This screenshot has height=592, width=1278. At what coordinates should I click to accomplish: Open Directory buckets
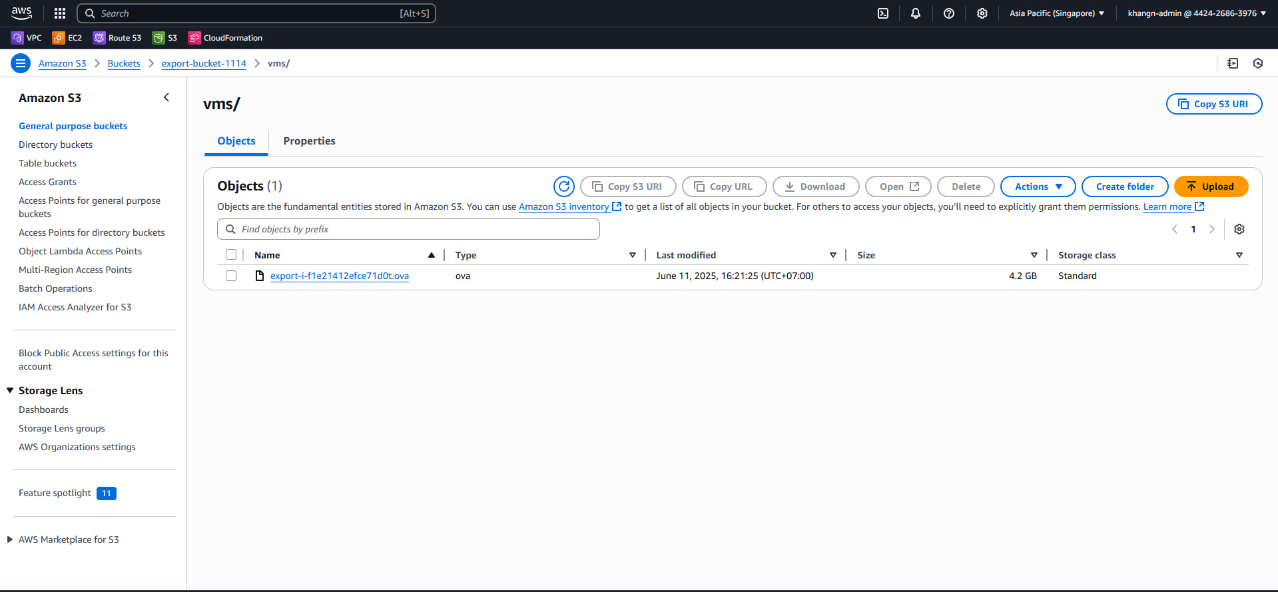tap(56, 145)
